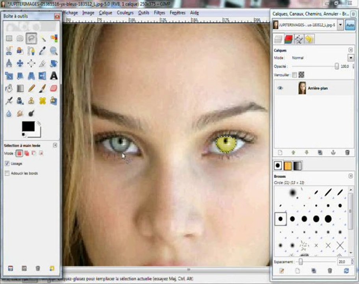Image resolution: width=359 pixels, height=284 pixels.
Task: Select the Color Picker eyedropper tool
Action: (x=43, y=51)
